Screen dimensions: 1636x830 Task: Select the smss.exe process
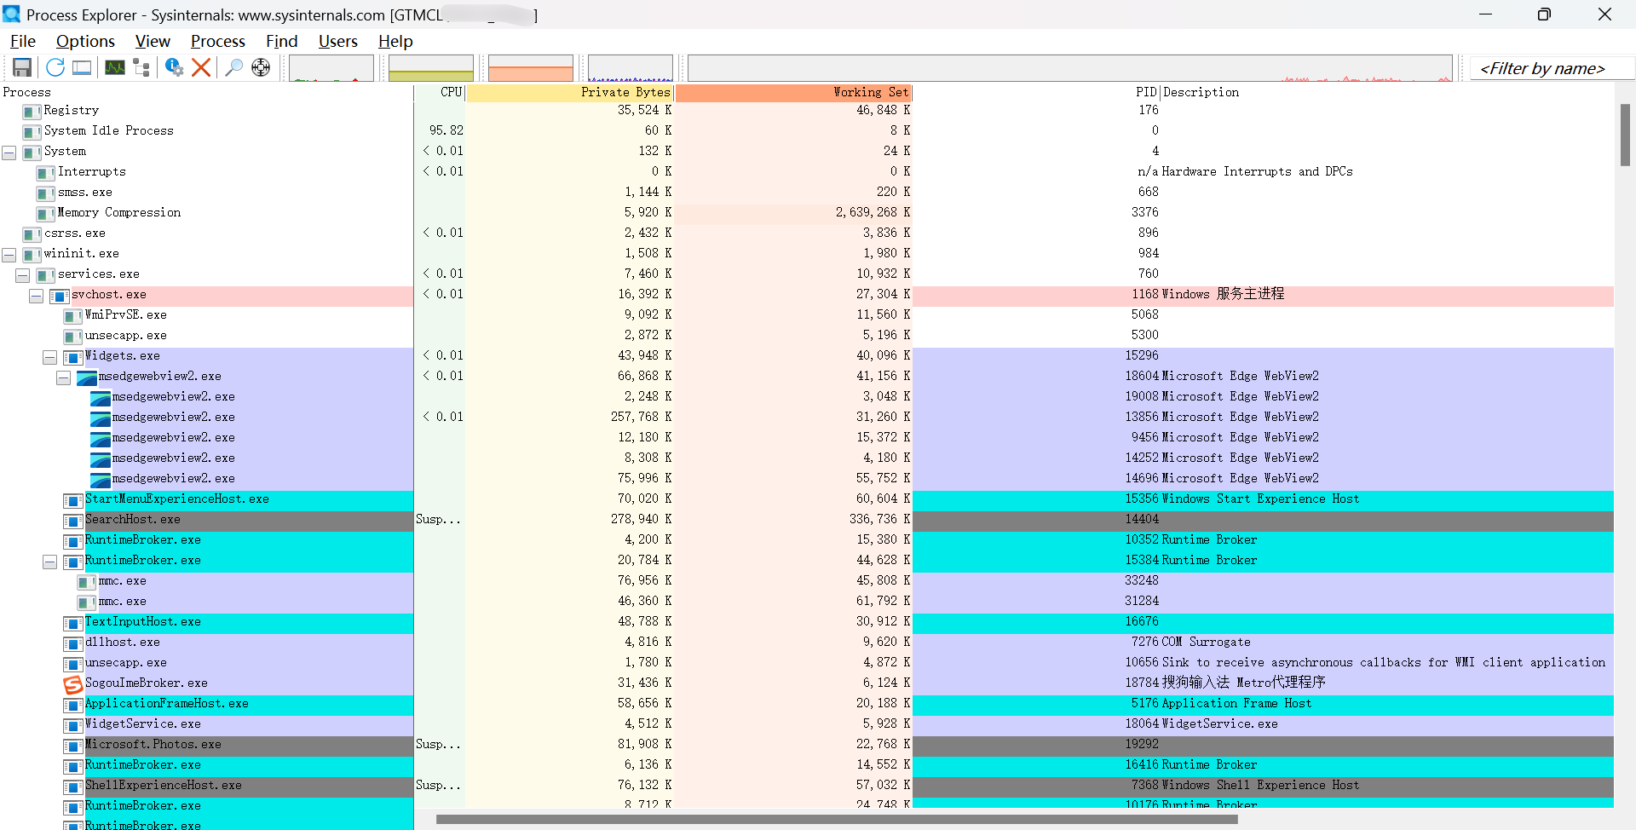tap(807, 192)
